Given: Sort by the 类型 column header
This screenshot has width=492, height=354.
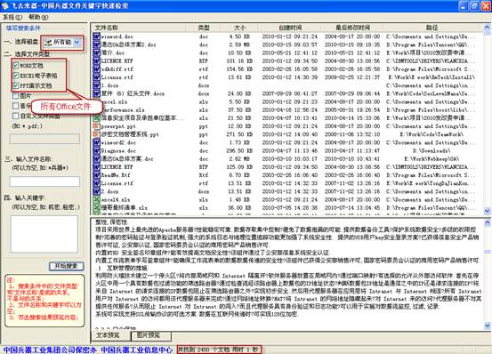Looking at the screenshot, I should click(204, 28).
